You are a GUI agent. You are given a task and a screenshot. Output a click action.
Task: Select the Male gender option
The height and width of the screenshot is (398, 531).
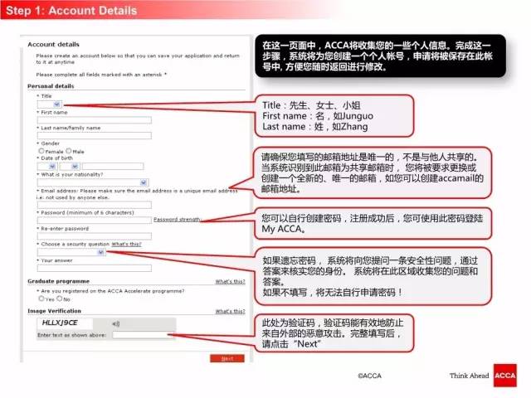click(x=69, y=151)
